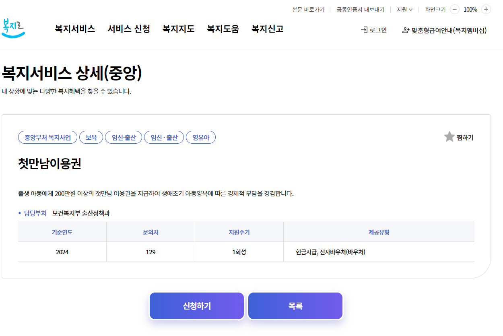
Task: Select the 영유아 category tag
Action: pyautogui.click(x=201, y=137)
